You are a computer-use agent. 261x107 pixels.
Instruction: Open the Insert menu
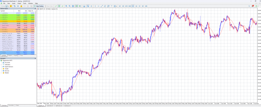point(14,3)
